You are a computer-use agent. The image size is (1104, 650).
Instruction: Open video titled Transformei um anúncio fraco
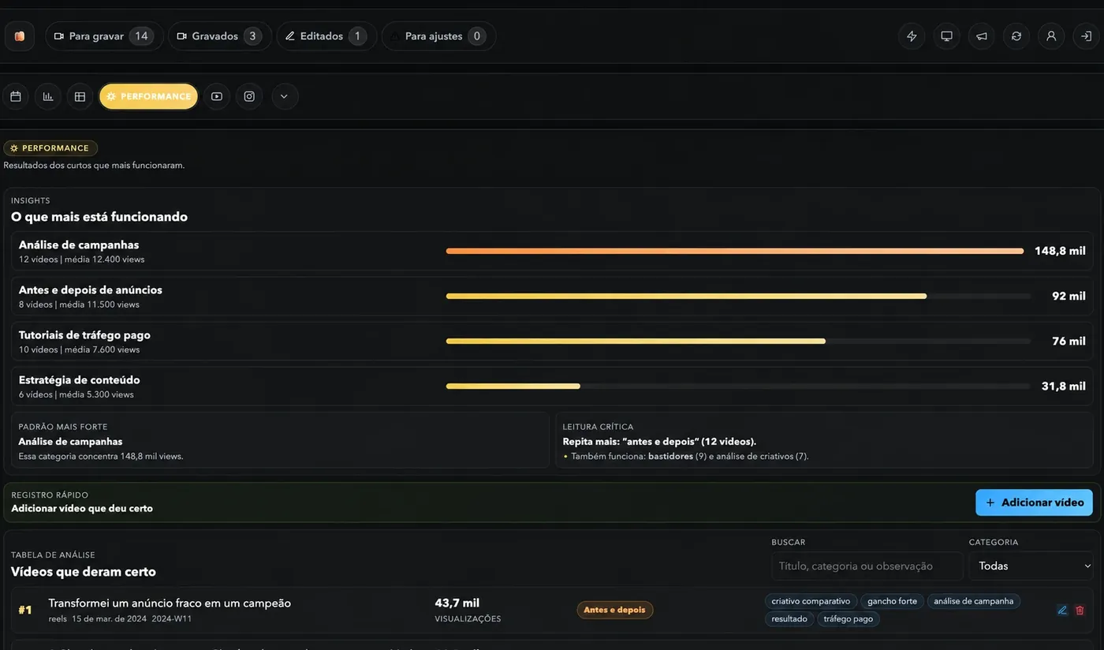tap(170, 603)
